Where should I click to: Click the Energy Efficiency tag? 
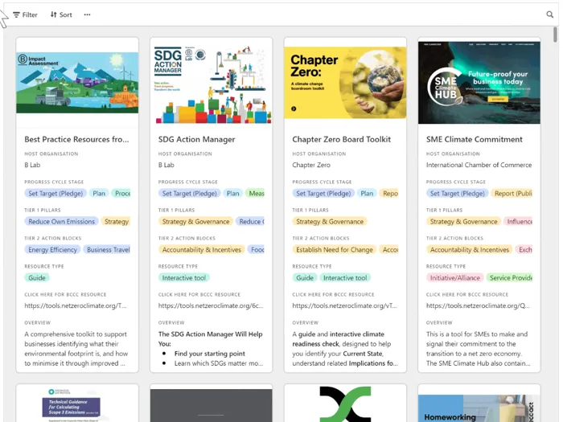click(52, 250)
